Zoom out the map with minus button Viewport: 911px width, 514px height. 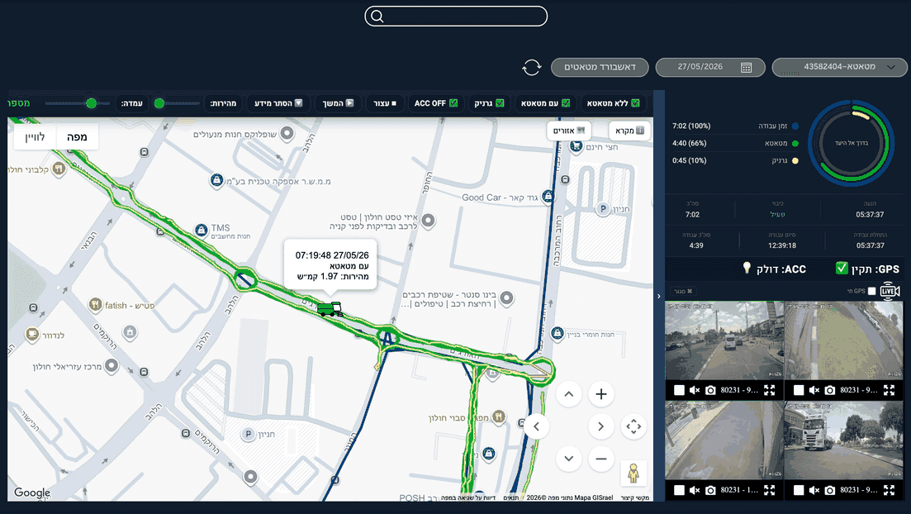click(600, 459)
